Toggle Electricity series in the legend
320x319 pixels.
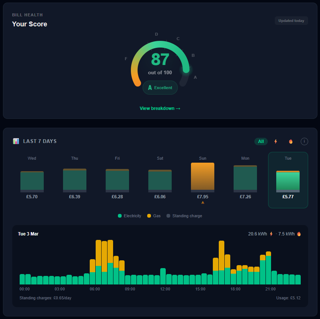[129, 216]
